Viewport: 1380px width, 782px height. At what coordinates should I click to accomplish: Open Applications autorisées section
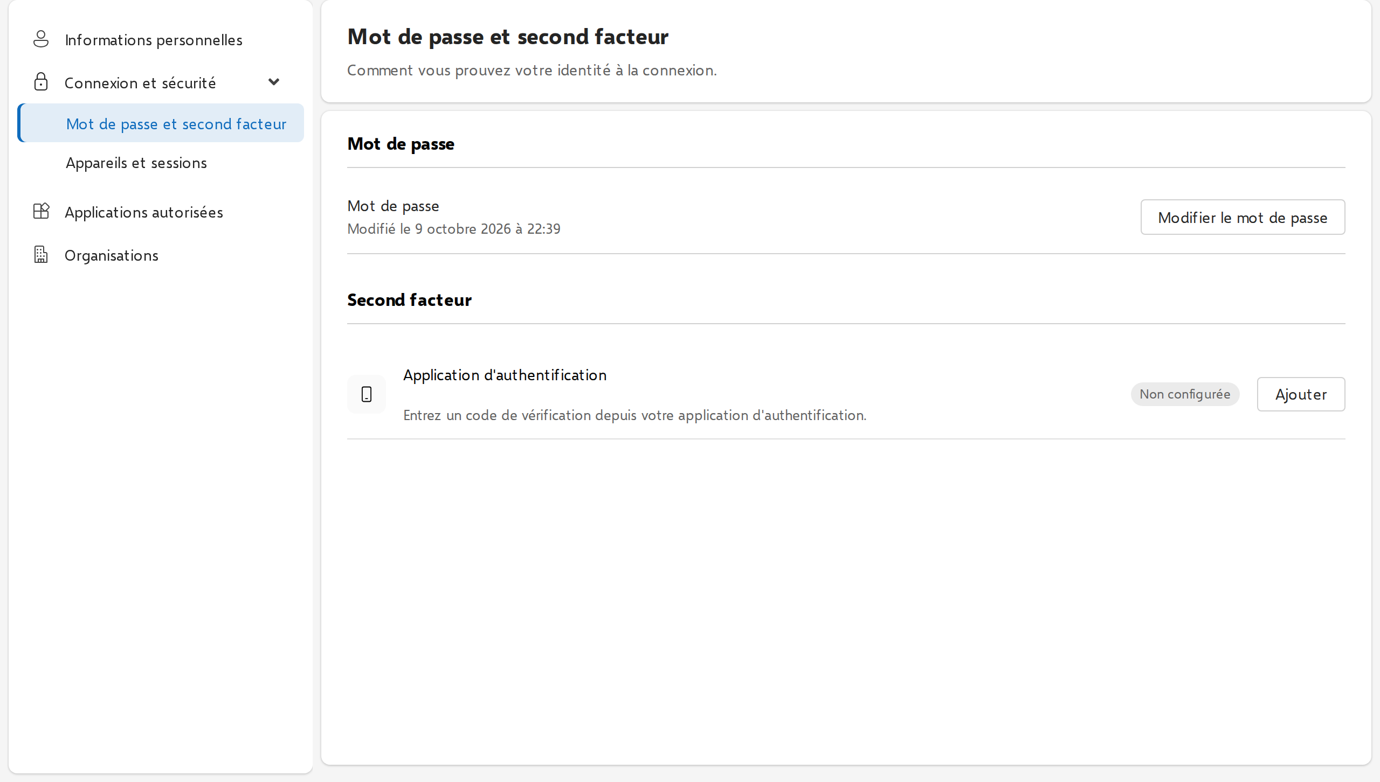point(161,212)
